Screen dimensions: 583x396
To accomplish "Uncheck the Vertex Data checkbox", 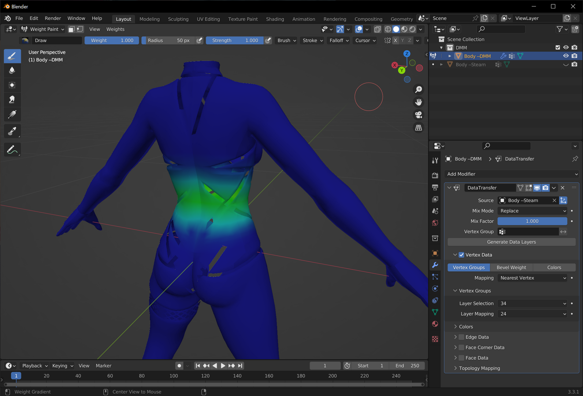I will click(x=461, y=255).
